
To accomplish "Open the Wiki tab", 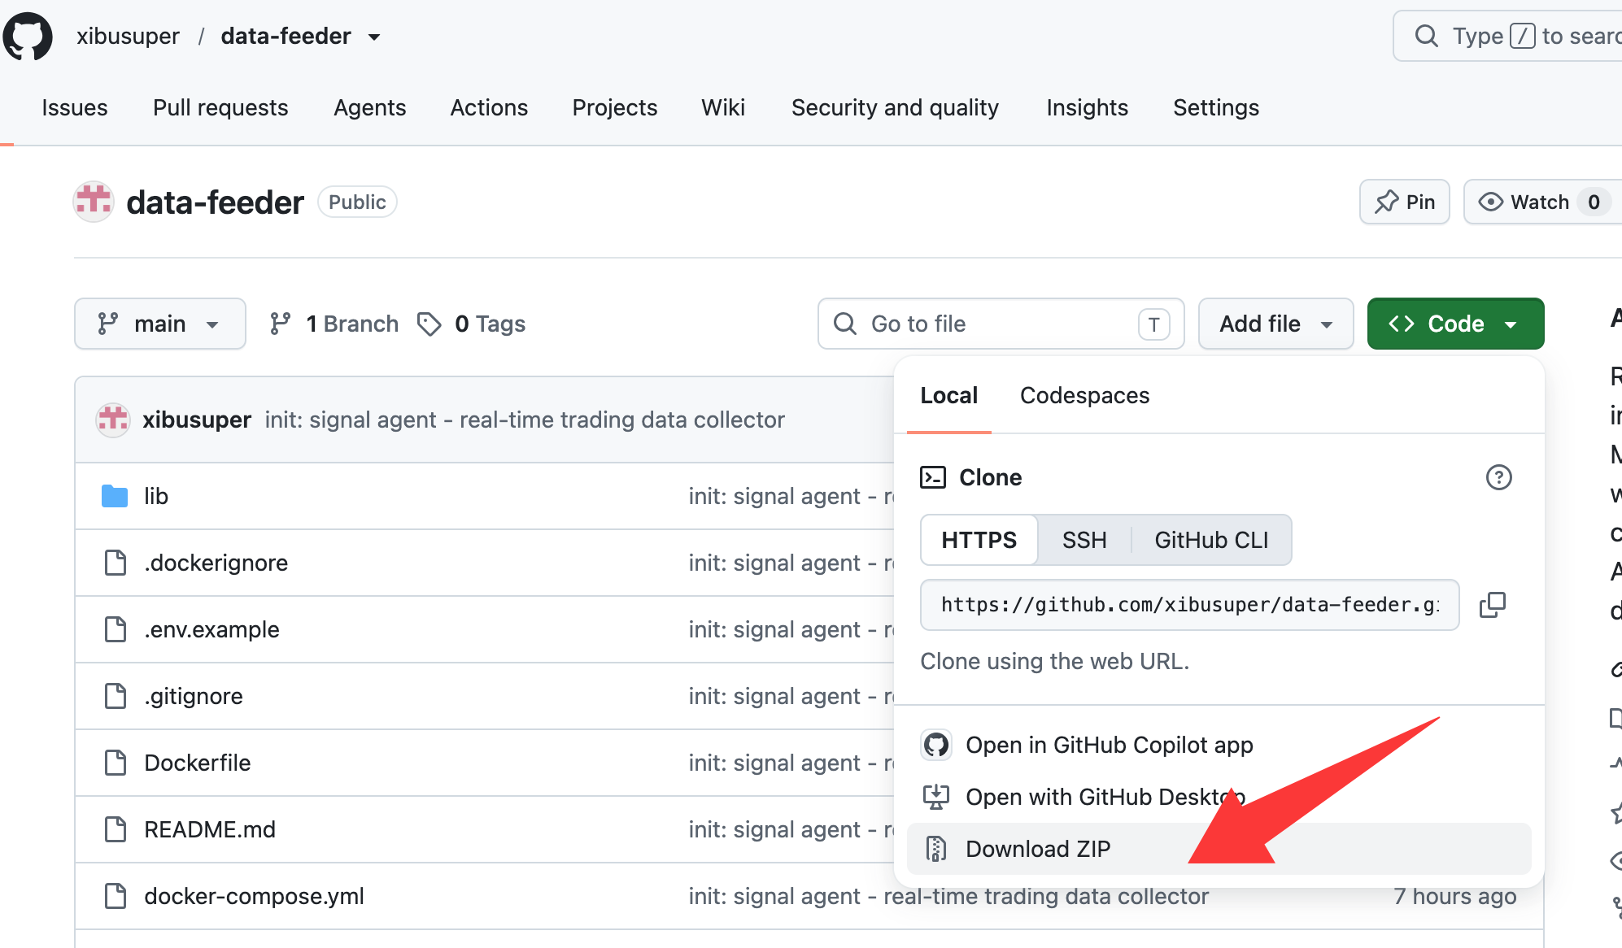I will (x=723, y=107).
